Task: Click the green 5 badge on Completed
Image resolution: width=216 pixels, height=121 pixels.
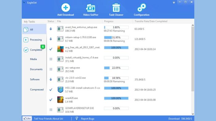Action: [43, 47]
